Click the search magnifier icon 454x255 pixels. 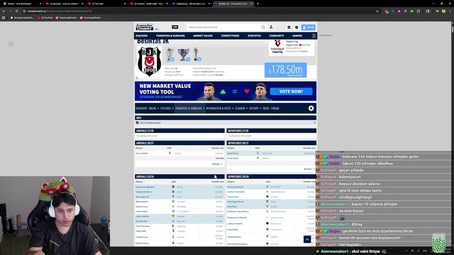[x=263, y=27]
